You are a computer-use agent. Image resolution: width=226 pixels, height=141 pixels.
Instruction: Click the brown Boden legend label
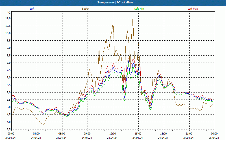[x=86, y=9]
